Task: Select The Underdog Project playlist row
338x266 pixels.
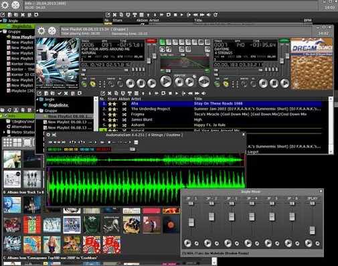Action: click(211, 109)
